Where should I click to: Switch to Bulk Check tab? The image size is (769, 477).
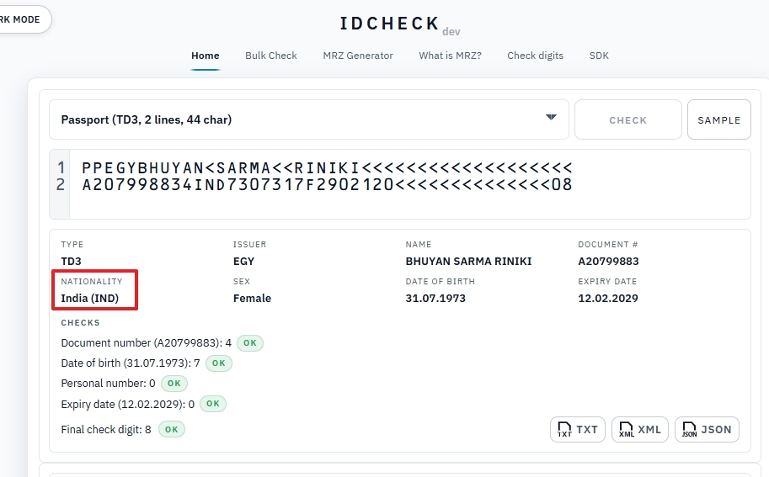(x=270, y=56)
